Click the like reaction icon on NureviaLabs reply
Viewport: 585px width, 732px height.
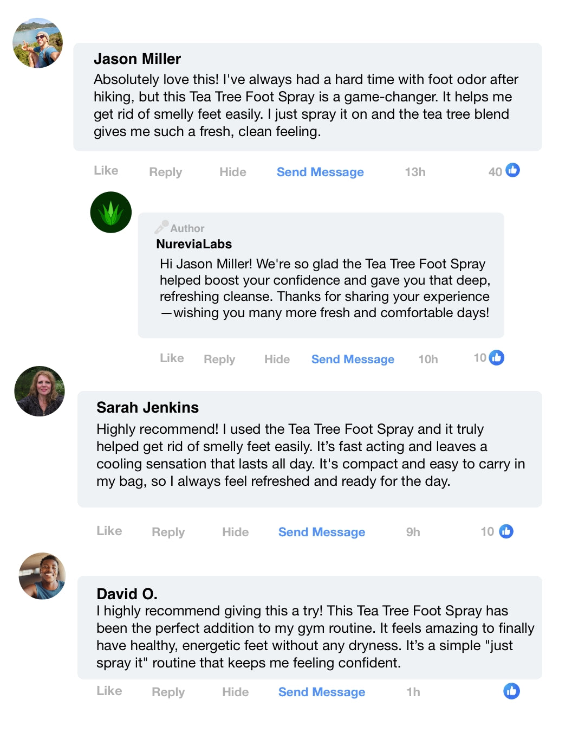coord(496,358)
